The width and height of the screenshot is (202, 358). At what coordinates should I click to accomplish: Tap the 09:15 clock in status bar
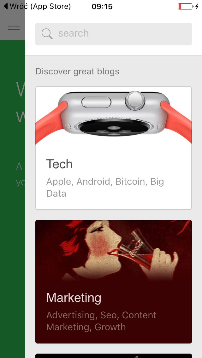tap(102, 6)
